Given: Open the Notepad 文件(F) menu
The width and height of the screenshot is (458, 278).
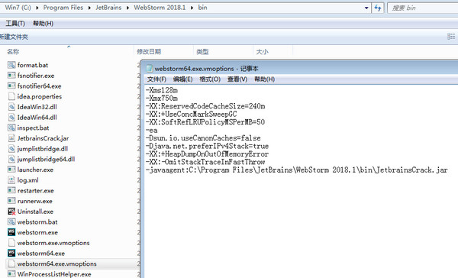Looking at the screenshot, I should [x=156, y=79].
